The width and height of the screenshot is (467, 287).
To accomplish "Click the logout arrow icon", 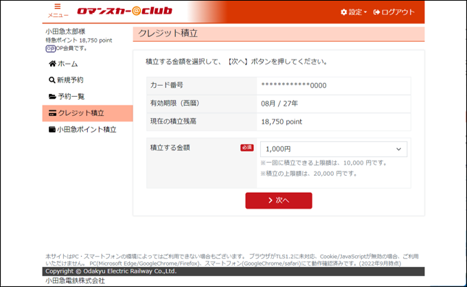I will tap(376, 12).
